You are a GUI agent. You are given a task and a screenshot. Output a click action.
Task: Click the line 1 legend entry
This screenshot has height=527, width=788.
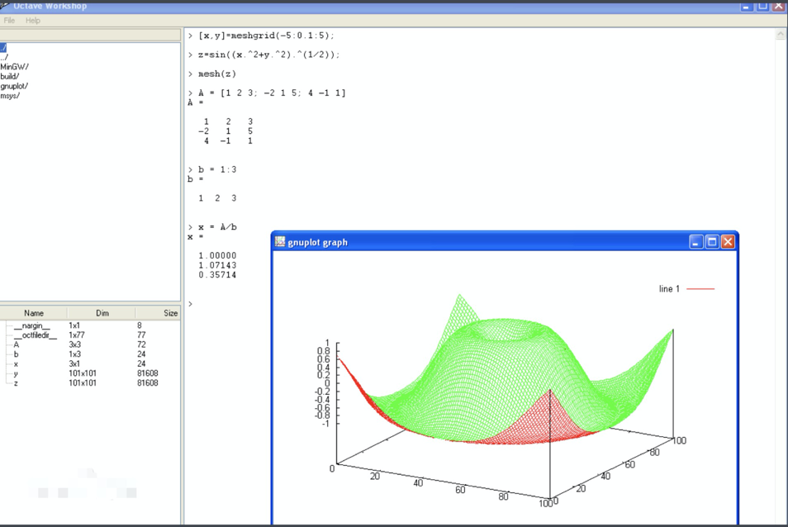coord(669,289)
